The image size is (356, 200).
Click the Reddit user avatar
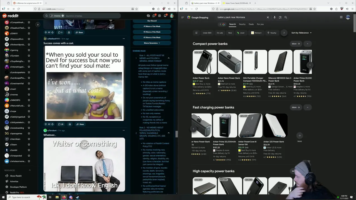point(172,16)
